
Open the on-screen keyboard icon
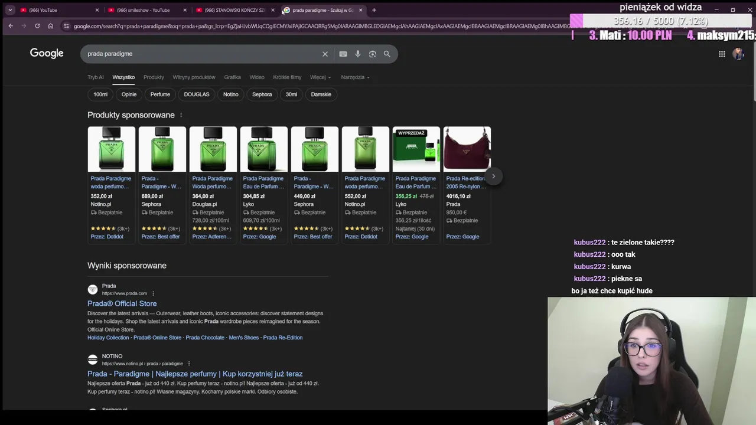pyautogui.click(x=343, y=54)
